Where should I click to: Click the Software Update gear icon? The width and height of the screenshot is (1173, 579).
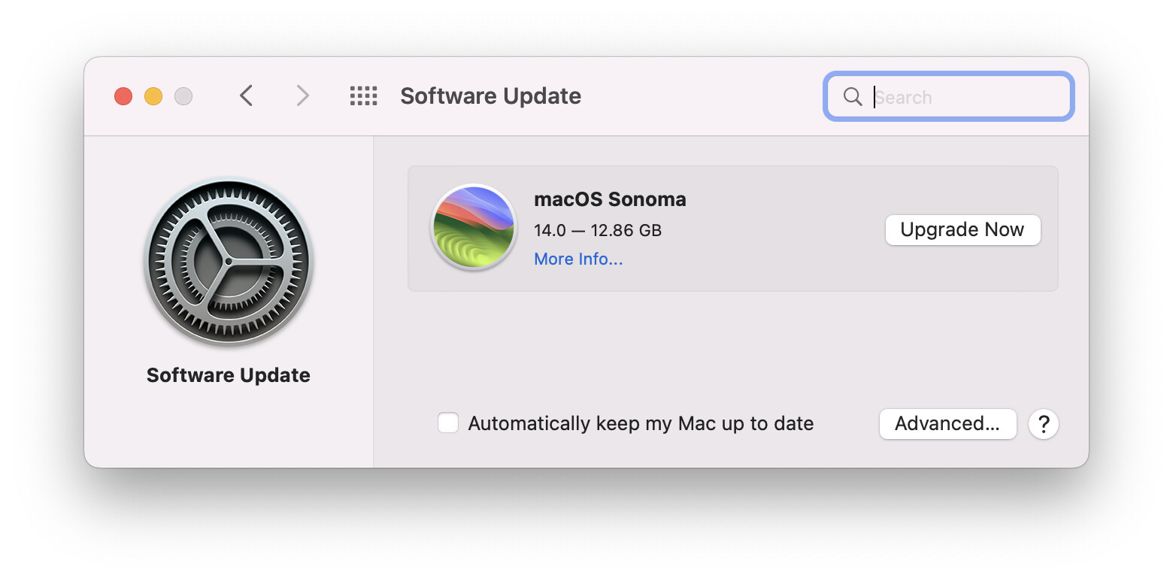(x=229, y=262)
